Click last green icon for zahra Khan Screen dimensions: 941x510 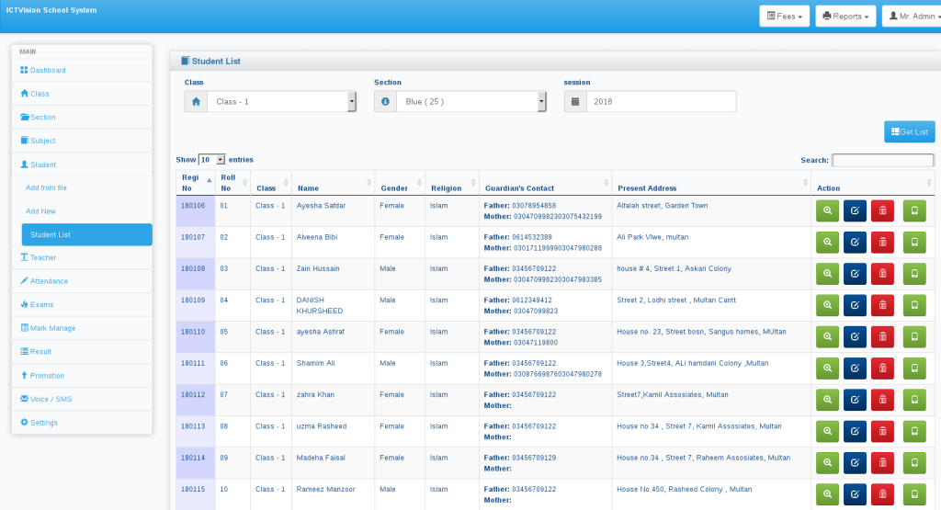(x=914, y=400)
